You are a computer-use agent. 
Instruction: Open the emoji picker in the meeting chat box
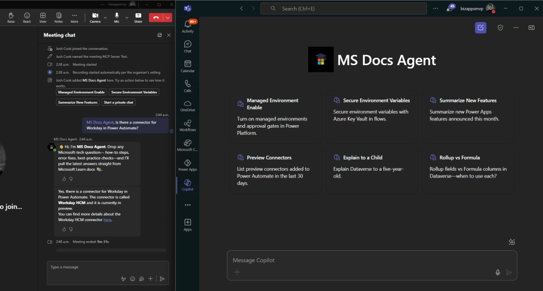[133, 278]
